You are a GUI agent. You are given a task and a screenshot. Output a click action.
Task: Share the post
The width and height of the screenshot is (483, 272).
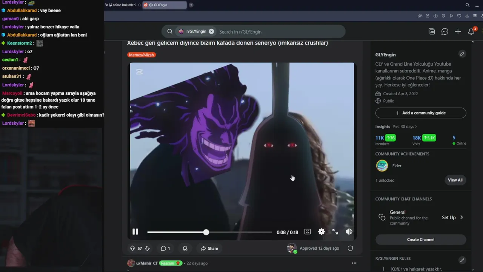coord(209,248)
